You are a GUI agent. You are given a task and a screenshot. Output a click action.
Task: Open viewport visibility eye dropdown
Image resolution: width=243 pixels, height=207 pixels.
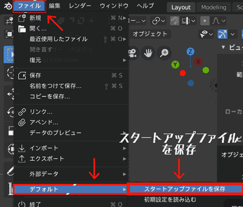(206, 34)
